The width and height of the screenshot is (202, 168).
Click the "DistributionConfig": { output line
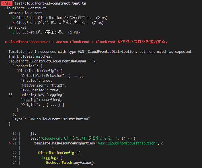[39, 71]
